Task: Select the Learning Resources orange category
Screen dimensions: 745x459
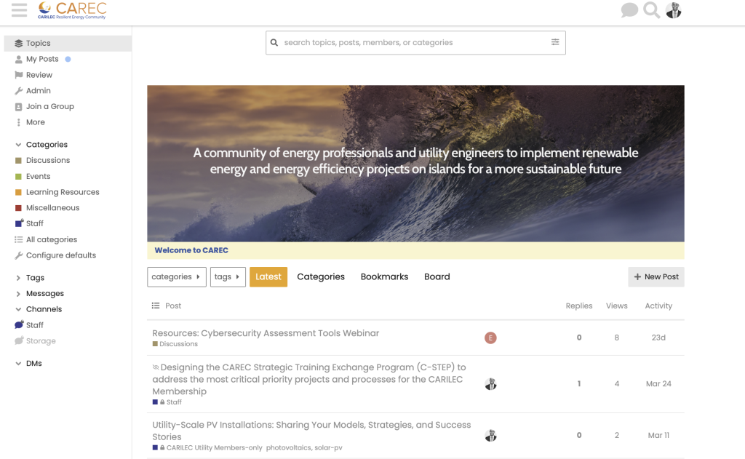Action: click(x=63, y=192)
